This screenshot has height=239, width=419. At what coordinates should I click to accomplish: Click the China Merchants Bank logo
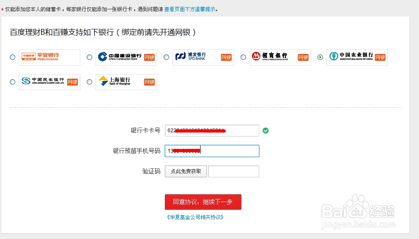tap(280, 57)
